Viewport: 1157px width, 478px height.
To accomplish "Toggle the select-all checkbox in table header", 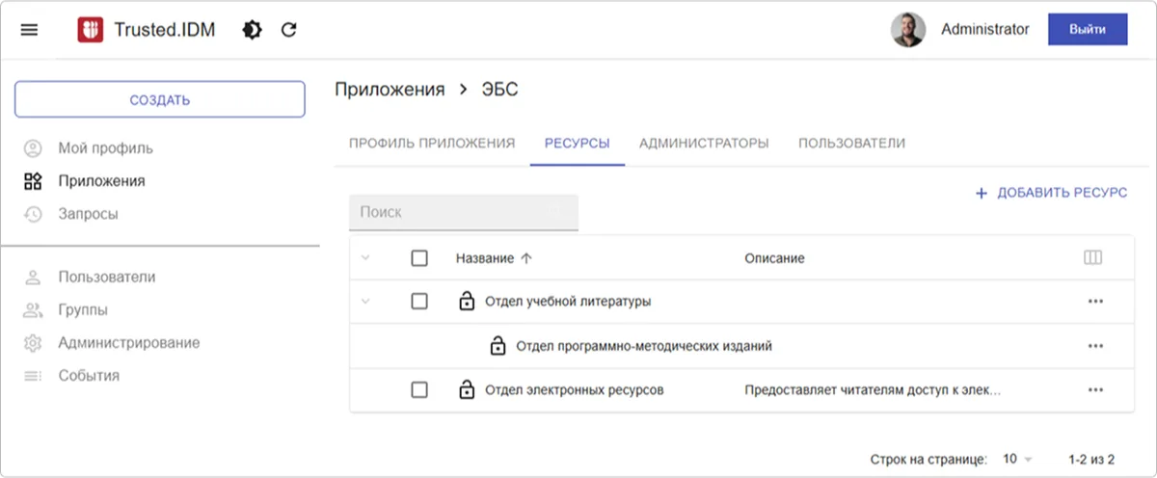I will [418, 258].
